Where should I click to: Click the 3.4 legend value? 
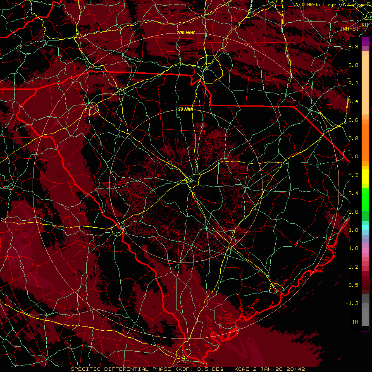tap(353, 193)
